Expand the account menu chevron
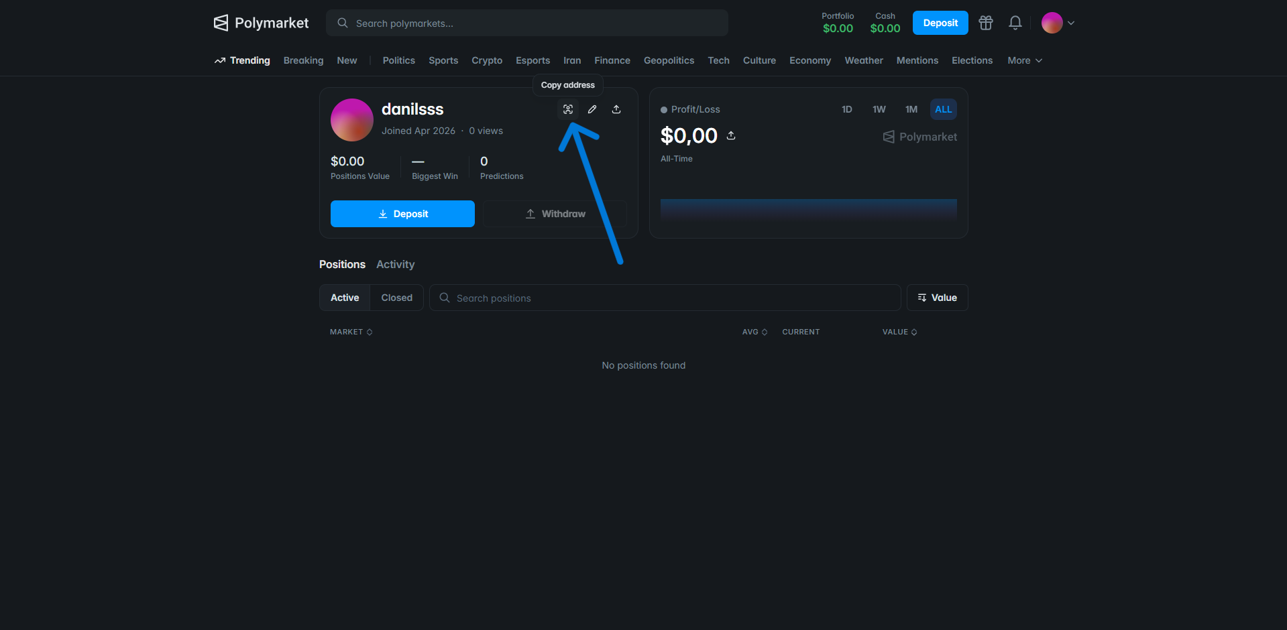Viewport: 1287px width, 630px height. point(1071,23)
